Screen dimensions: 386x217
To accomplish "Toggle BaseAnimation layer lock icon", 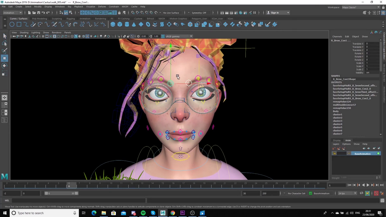I will (335, 154).
